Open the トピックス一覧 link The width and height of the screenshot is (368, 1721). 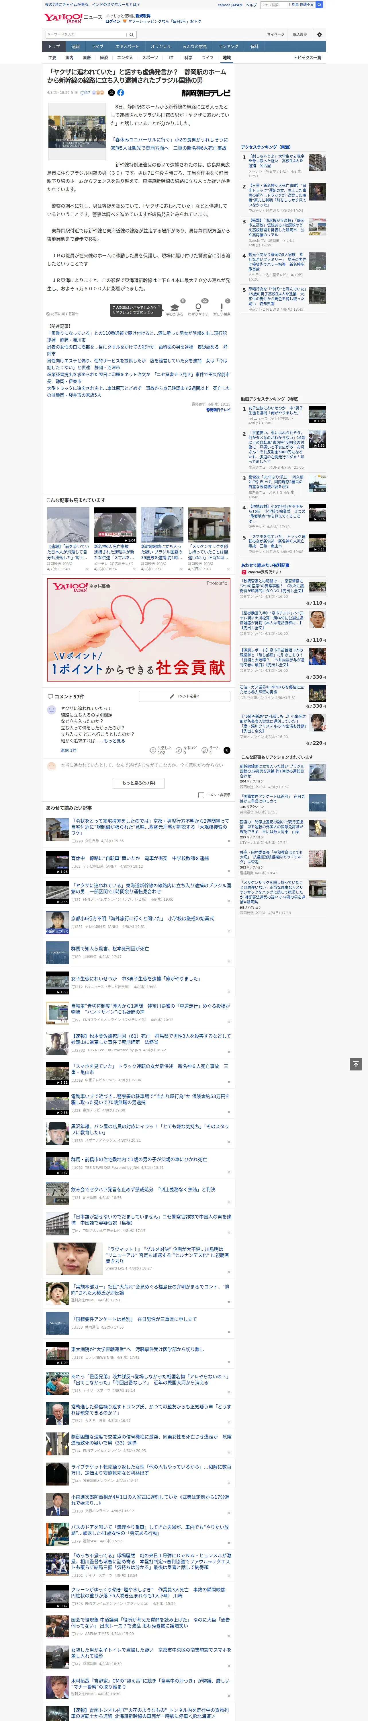[x=307, y=57]
